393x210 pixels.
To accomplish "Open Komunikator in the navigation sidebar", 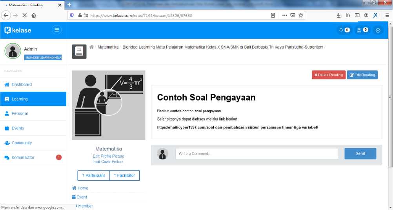I will click(33, 158).
